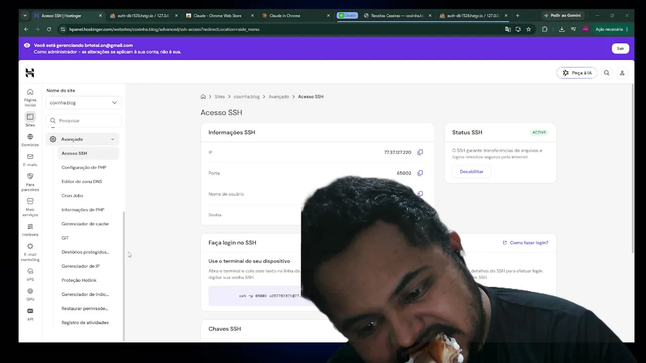
Task: Open the tab search dropdown arrow
Action: click(x=25, y=16)
